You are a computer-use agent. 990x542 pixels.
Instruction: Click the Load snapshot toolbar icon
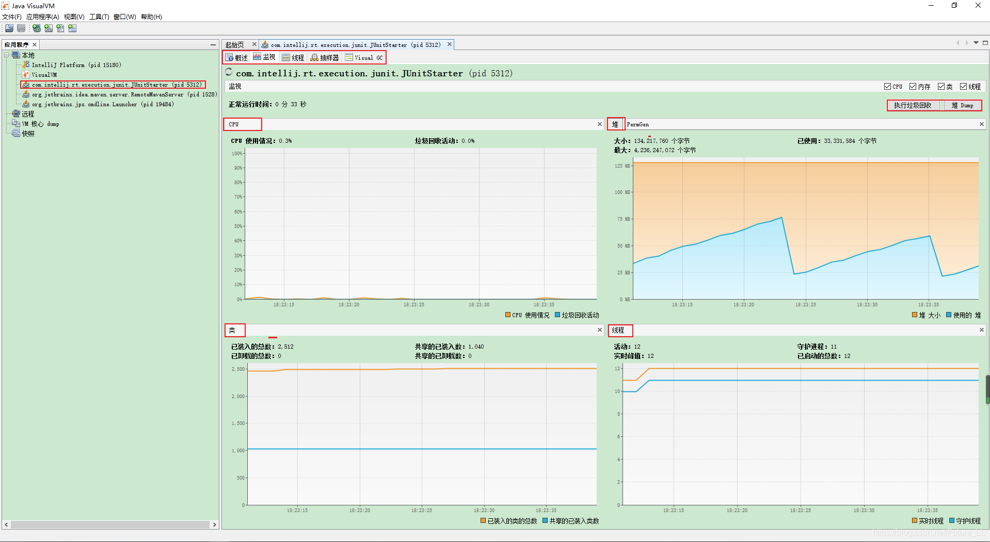tap(9, 28)
